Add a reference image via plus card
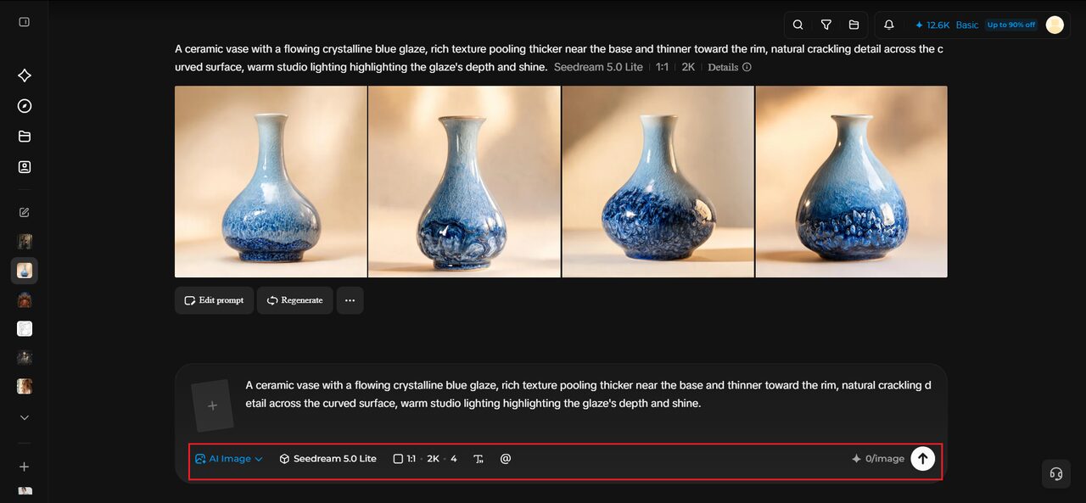The image size is (1086, 503). [x=212, y=405]
